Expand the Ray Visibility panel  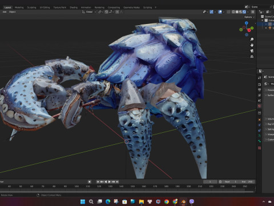(x=269, y=124)
